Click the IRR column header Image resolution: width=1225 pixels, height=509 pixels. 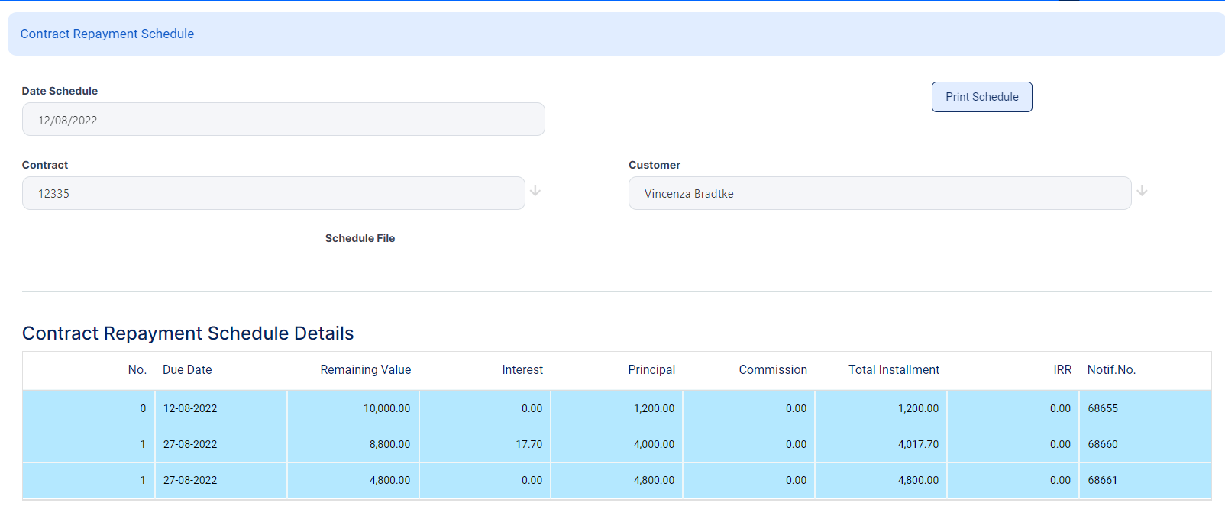click(1062, 370)
